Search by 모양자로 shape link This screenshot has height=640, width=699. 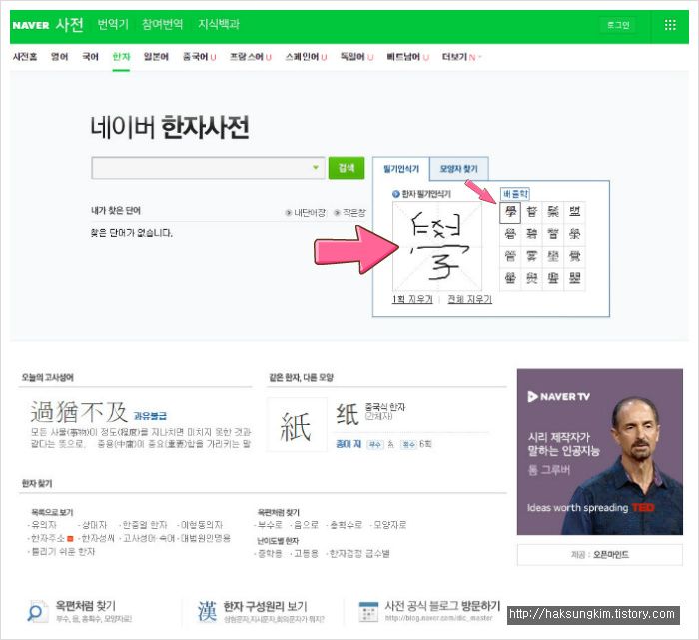click(388, 525)
